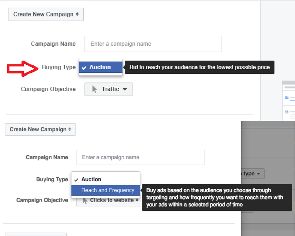Expand the Clicks to website objective dropdown
This screenshot has height=236, width=295.
(x=111, y=200)
